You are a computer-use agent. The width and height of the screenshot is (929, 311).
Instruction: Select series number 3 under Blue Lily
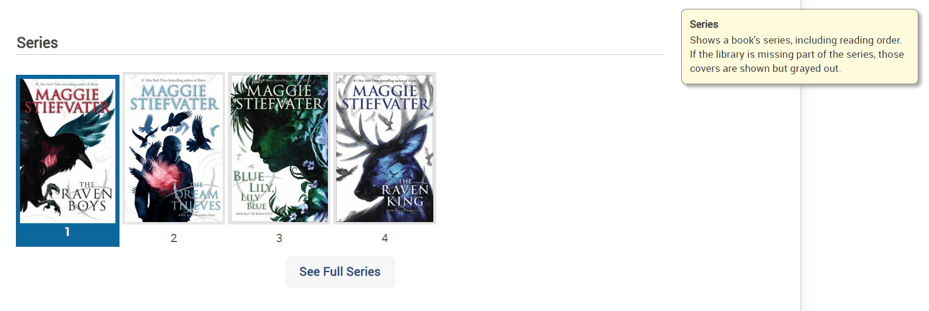click(279, 238)
